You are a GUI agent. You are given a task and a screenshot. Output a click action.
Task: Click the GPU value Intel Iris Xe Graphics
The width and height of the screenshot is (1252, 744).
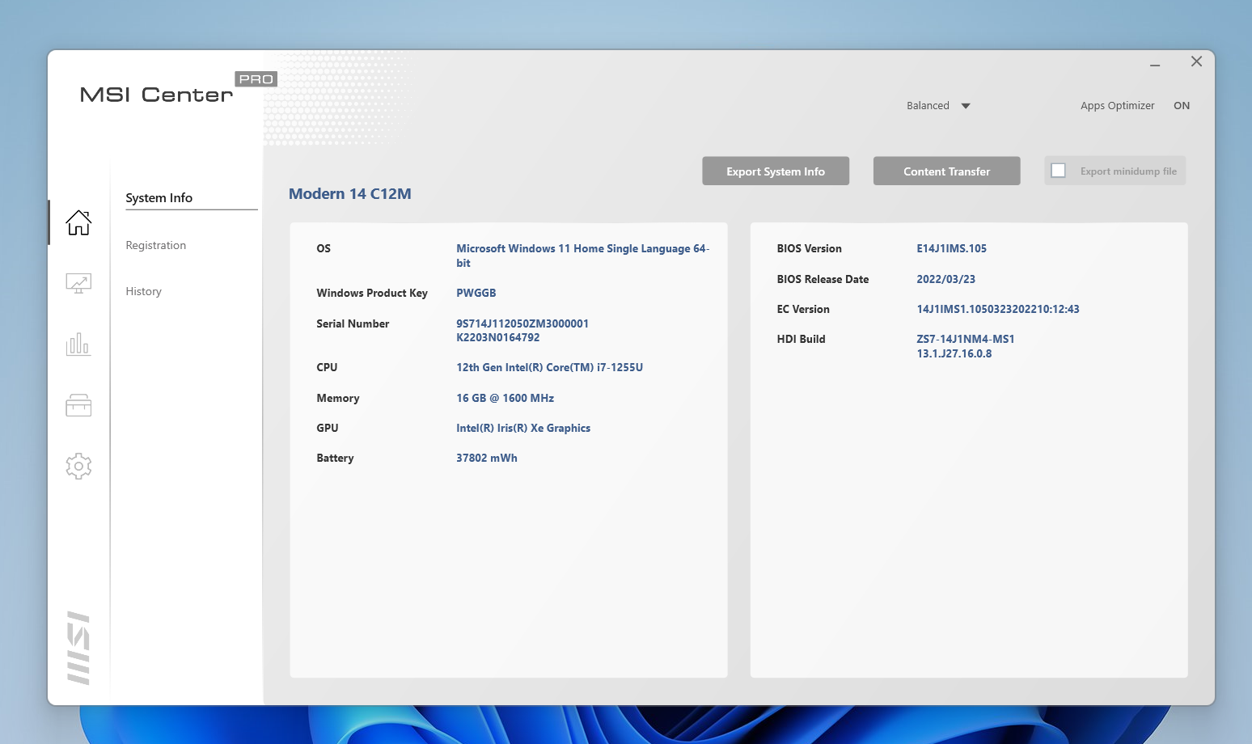pyautogui.click(x=523, y=428)
